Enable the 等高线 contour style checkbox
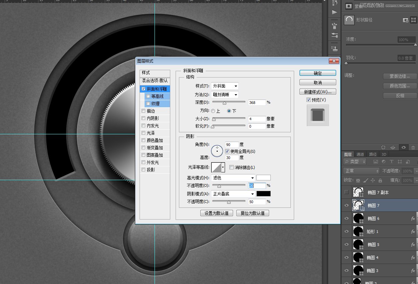418x284 pixels. click(148, 96)
